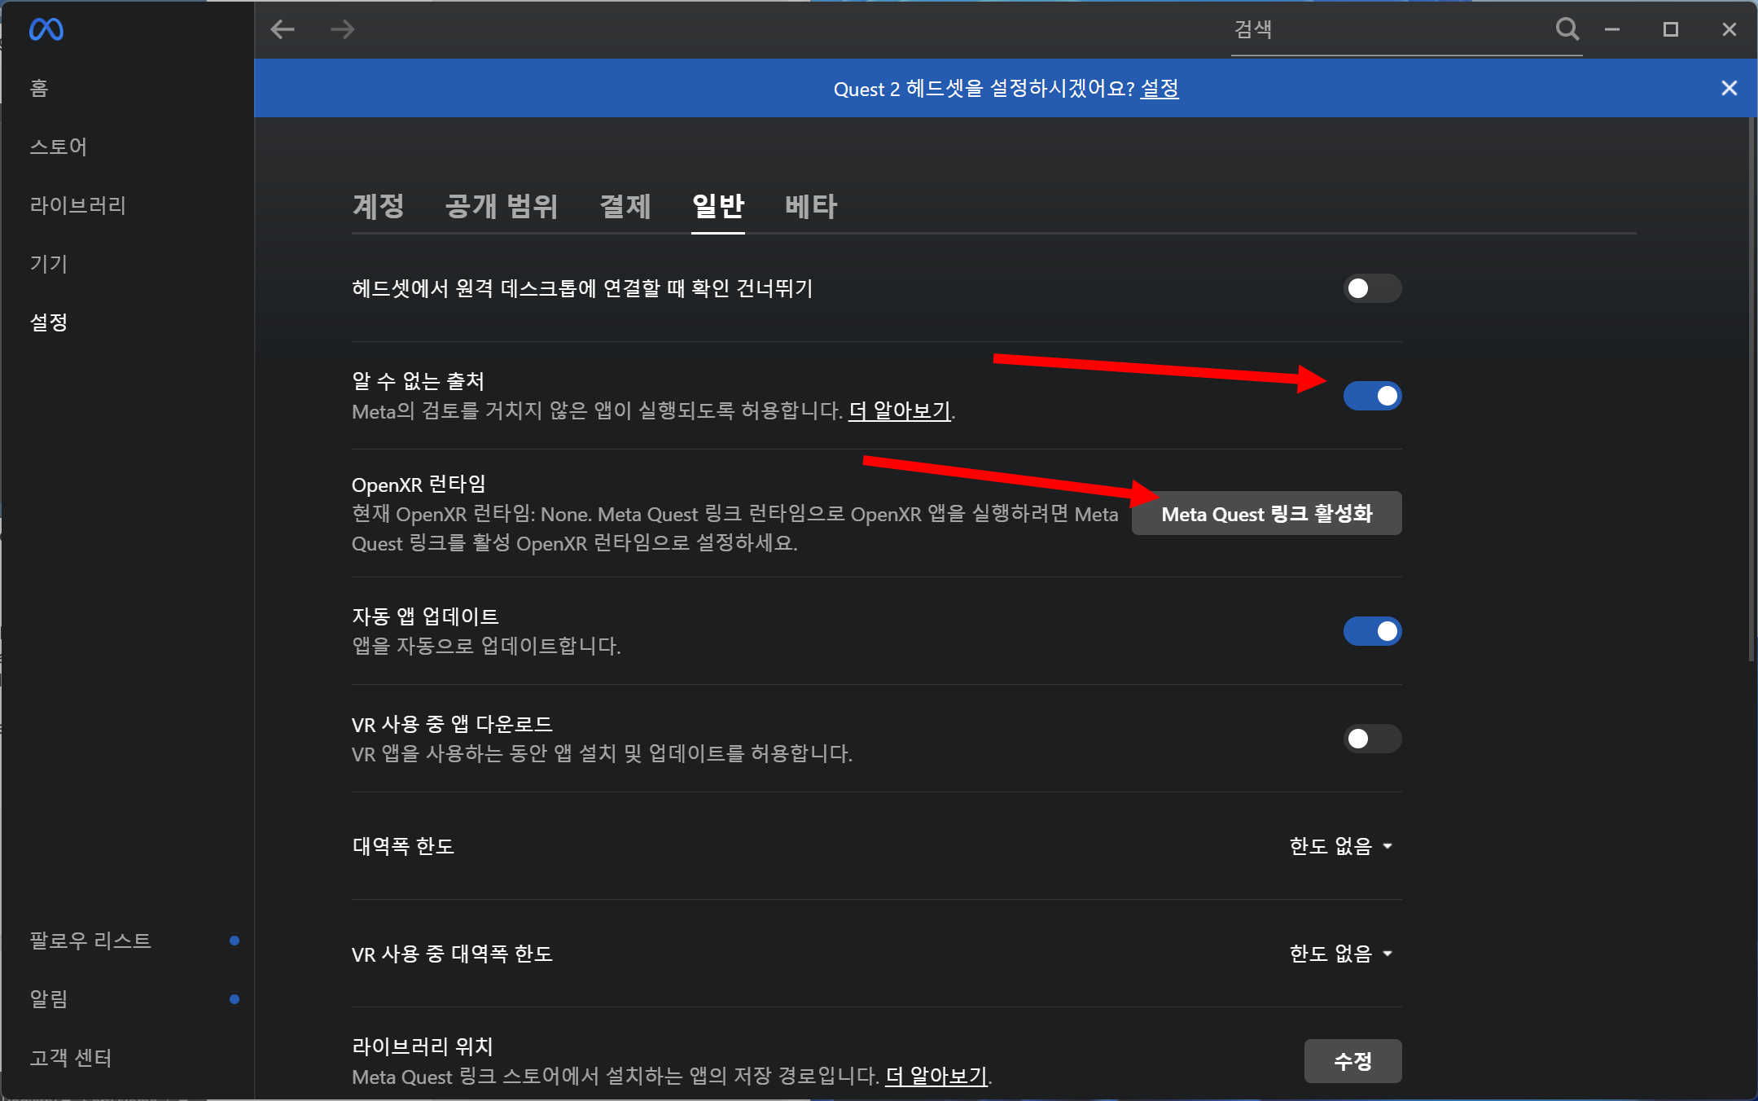Toggle 알 수 없는 출처 switch off
The width and height of the screenshot is (1758, 1101).
tap(1372, 396)
